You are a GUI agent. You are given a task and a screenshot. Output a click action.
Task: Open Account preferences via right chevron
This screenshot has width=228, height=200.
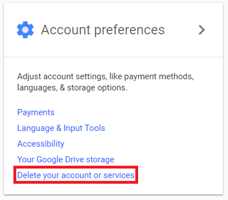click(202, 30)
